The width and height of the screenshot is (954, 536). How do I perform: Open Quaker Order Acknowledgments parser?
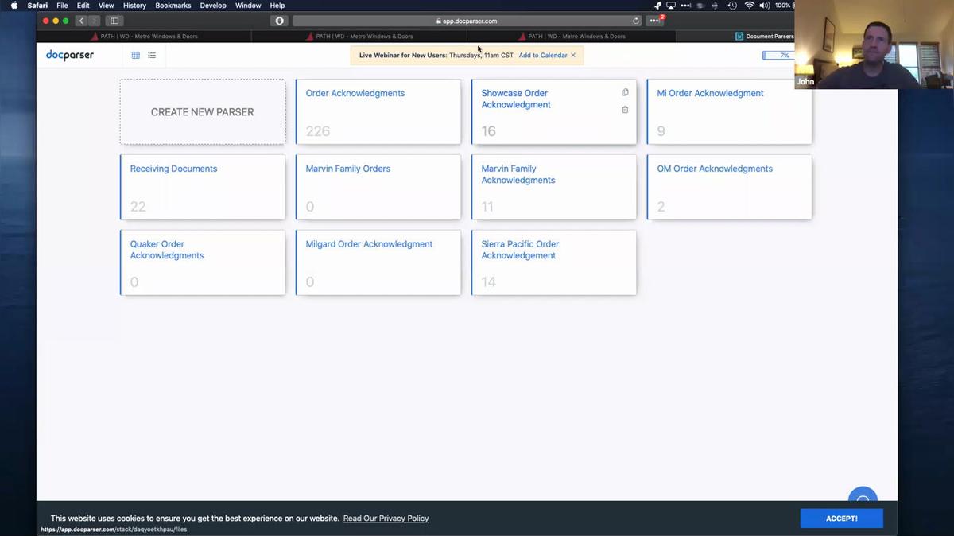coord(167,250)
